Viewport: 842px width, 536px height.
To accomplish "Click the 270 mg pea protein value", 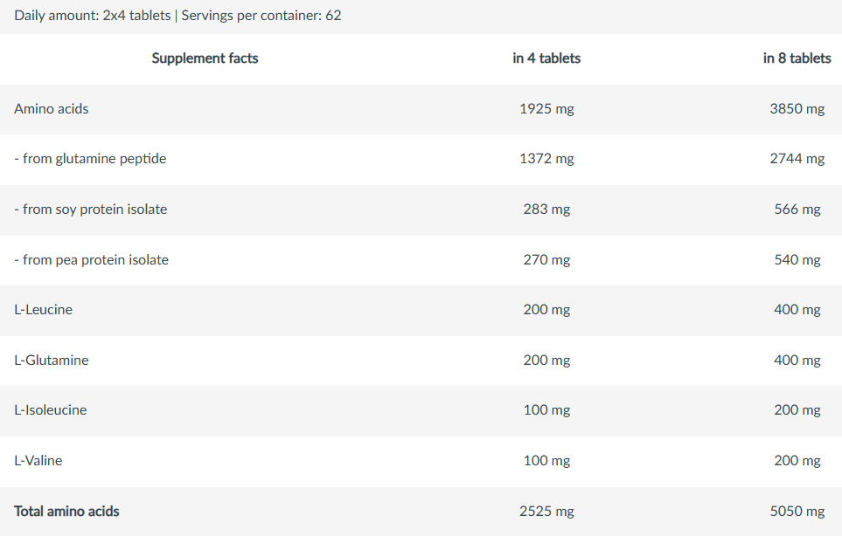I will [546, 260].
